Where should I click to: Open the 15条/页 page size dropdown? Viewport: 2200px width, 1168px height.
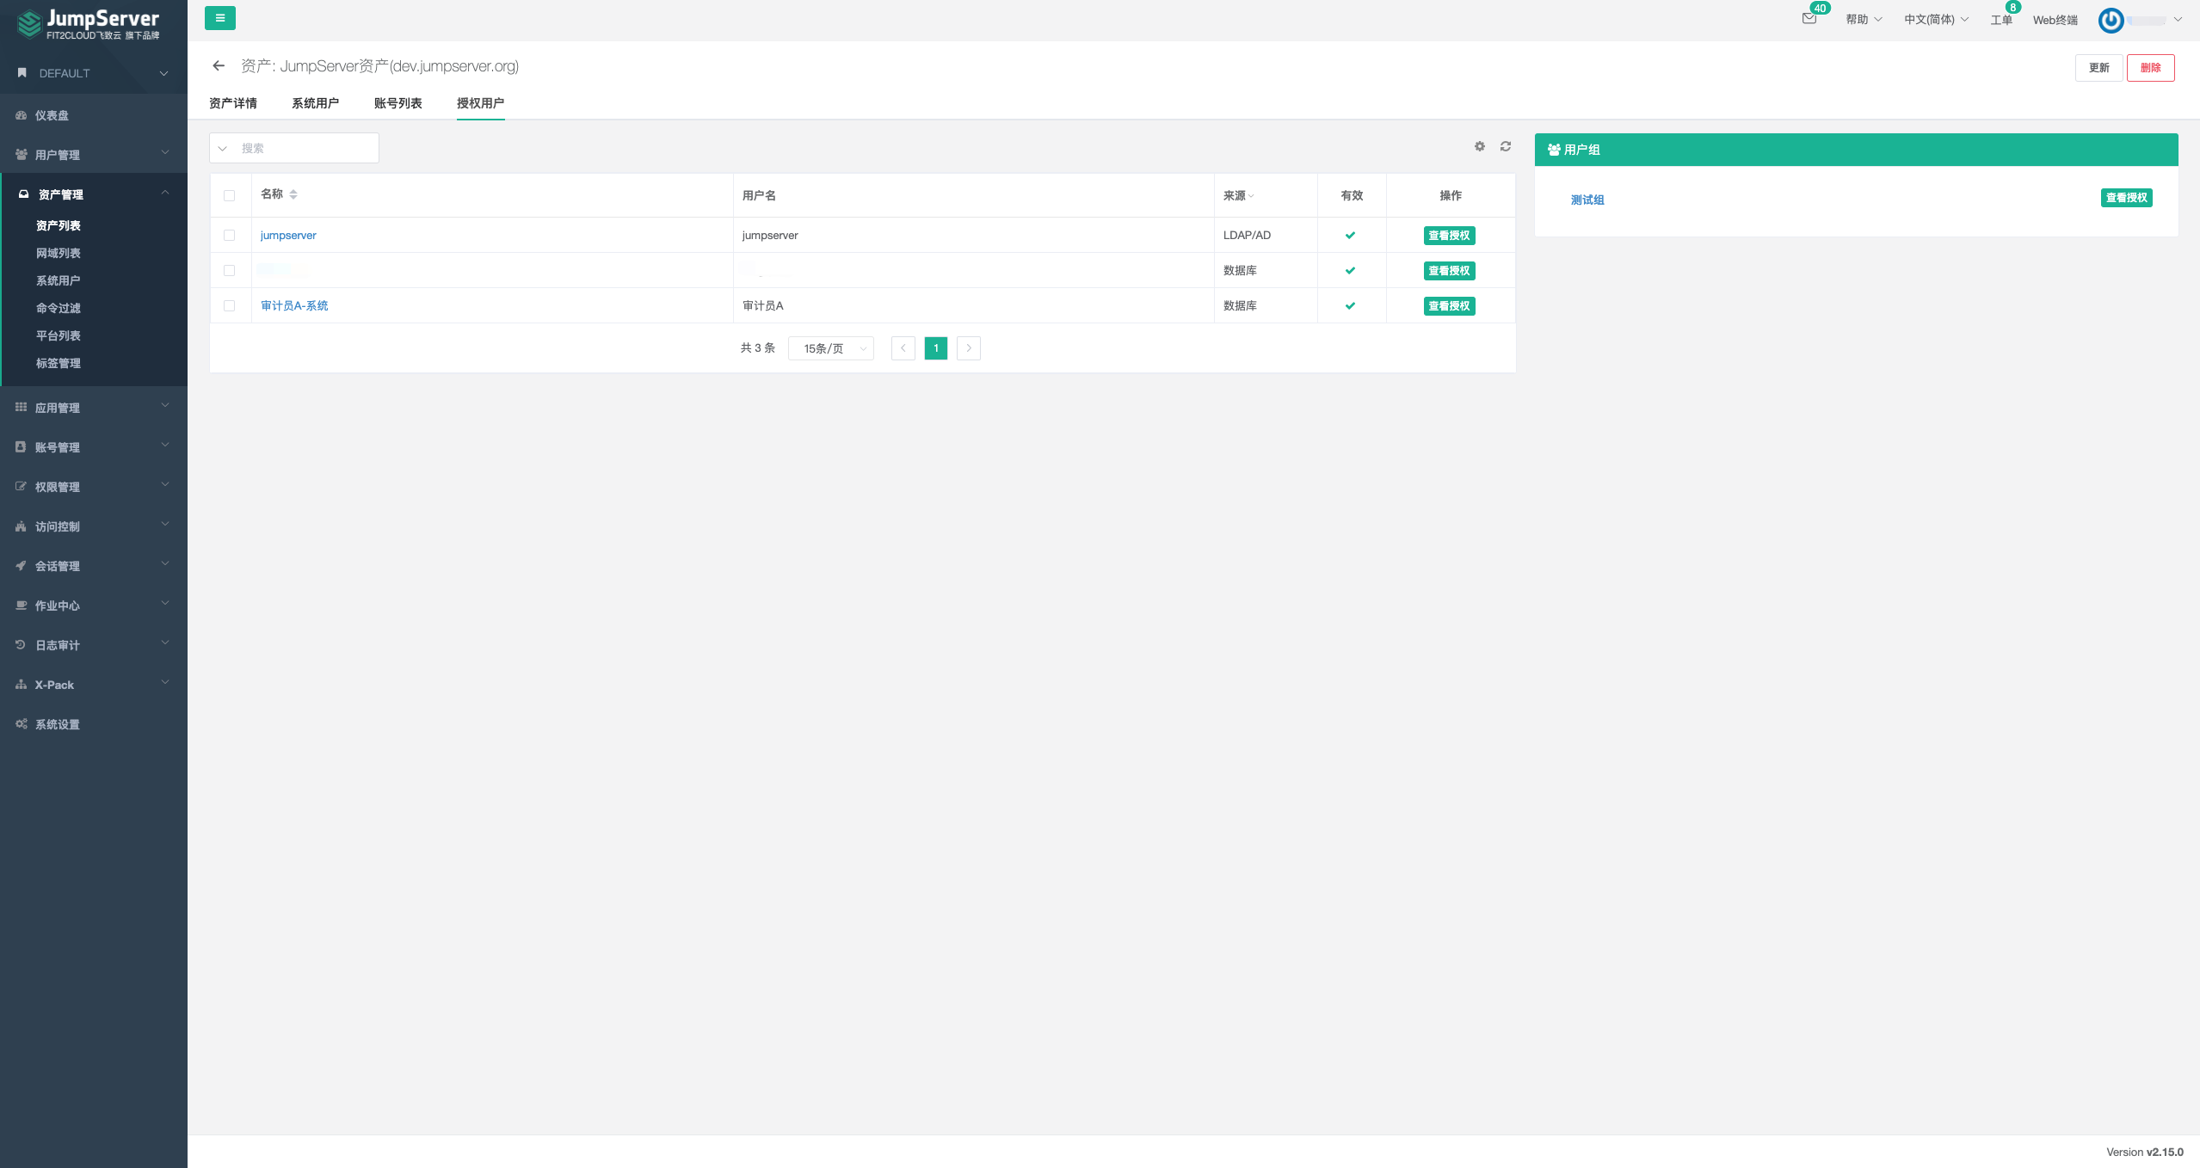pos(830,348)
